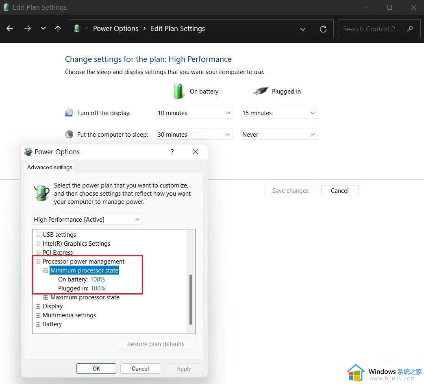Viewport: 424px width, 384px height.
Task: Collapse Processor power management node
Action: 38,262
